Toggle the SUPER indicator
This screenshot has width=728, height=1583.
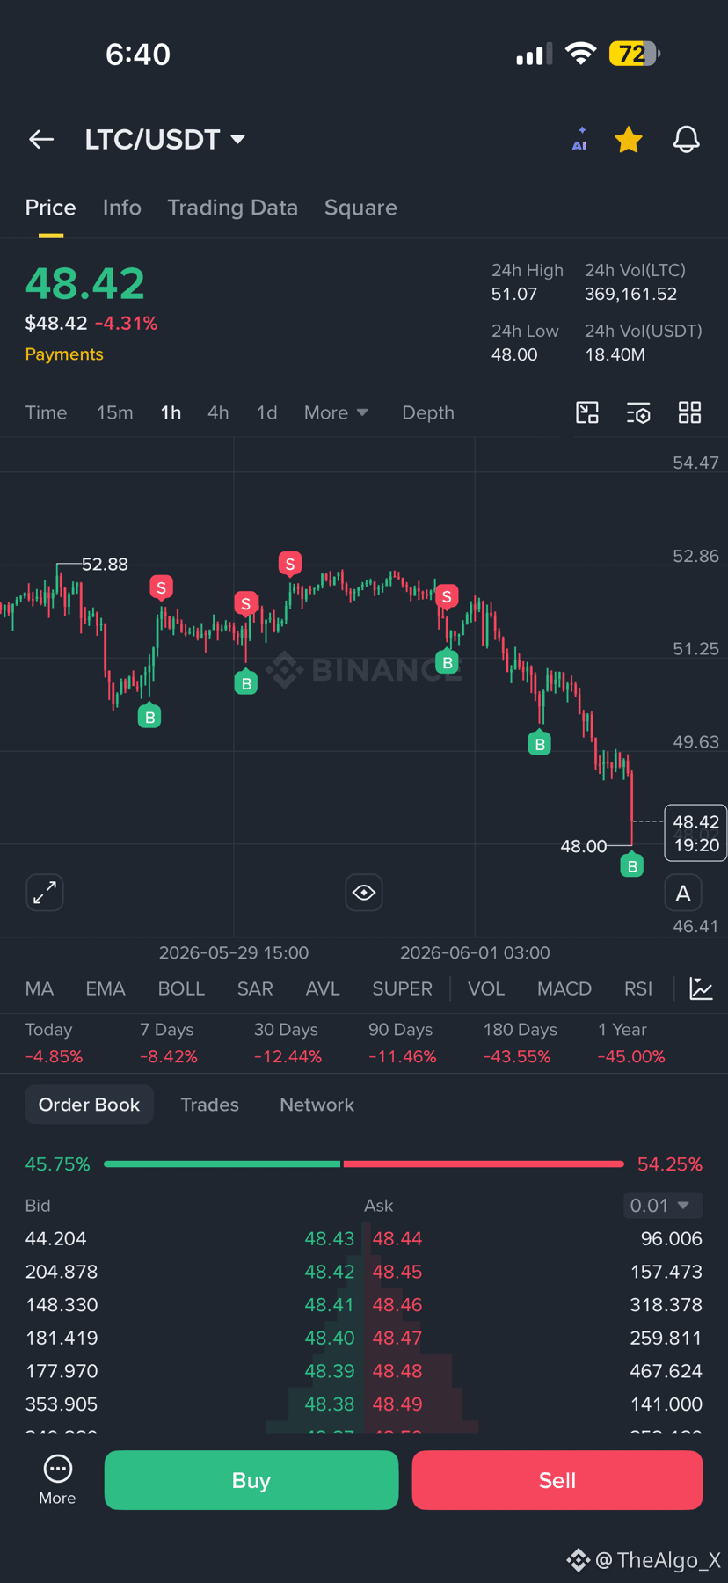coord(402,988)
